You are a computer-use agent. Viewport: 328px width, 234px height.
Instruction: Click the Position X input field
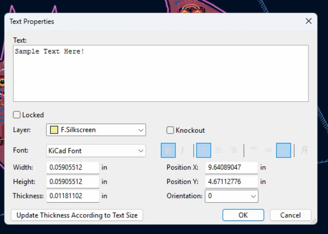click(x=231, y=168)
